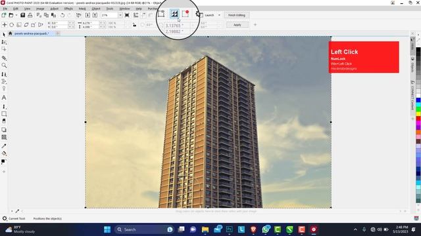This screenshot has width=421, height=236.
Task: Click the Undo arrow icon
Action: click(62, 15)
